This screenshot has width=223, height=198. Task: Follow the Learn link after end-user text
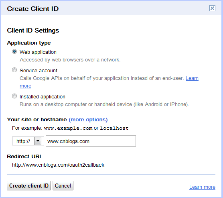click(192, 78)
